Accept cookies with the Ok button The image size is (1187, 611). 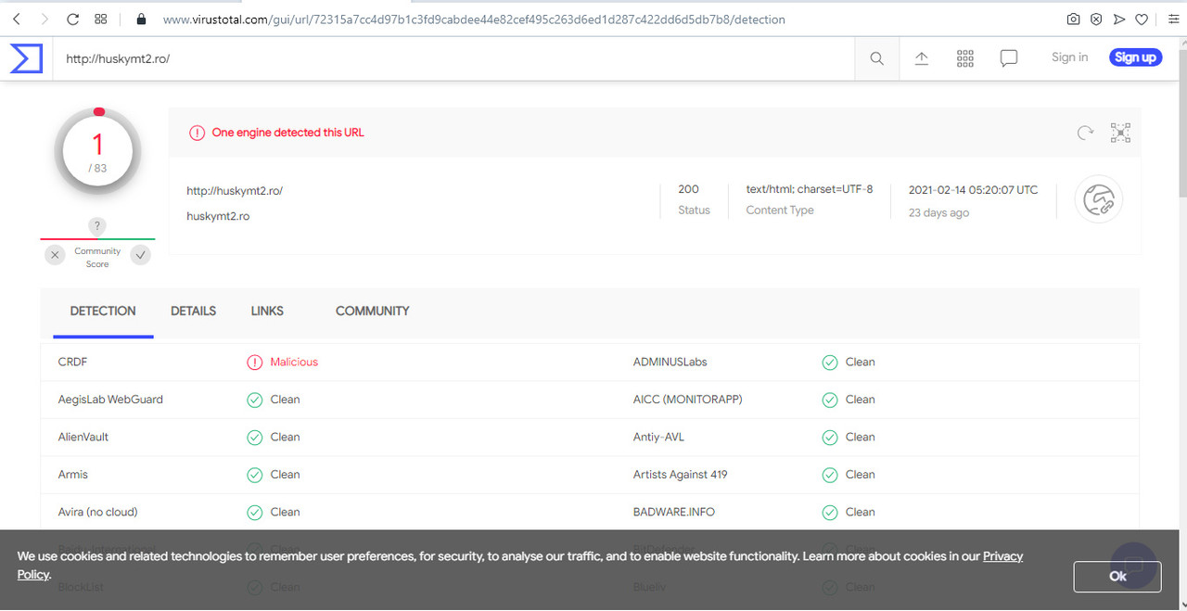coord(1117,577)
